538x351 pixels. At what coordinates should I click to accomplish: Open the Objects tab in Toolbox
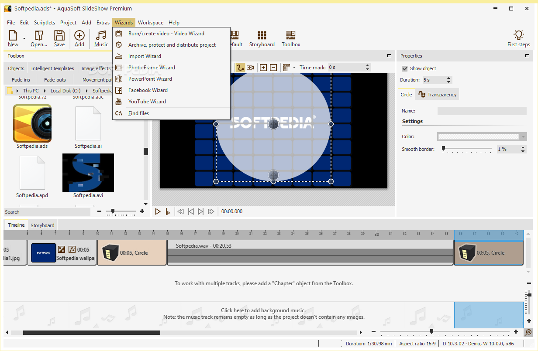coord(16,68)
